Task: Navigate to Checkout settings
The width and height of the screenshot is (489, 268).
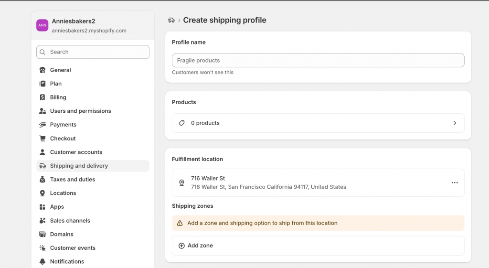Action: [93, 139]
